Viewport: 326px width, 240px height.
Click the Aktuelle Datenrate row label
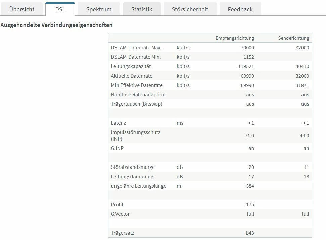(x=132, y=76)
